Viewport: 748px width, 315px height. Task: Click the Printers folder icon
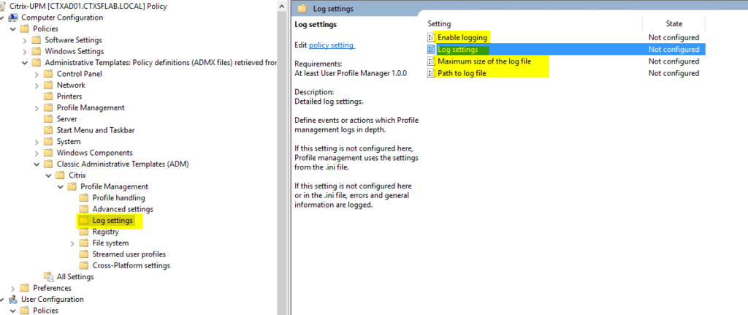coord(48,96)
